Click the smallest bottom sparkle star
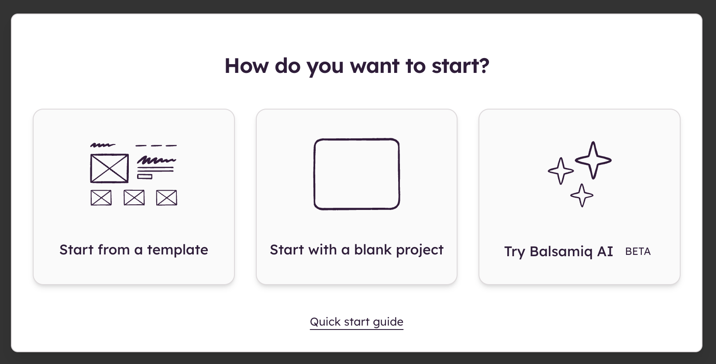 [x=582, y=195]
